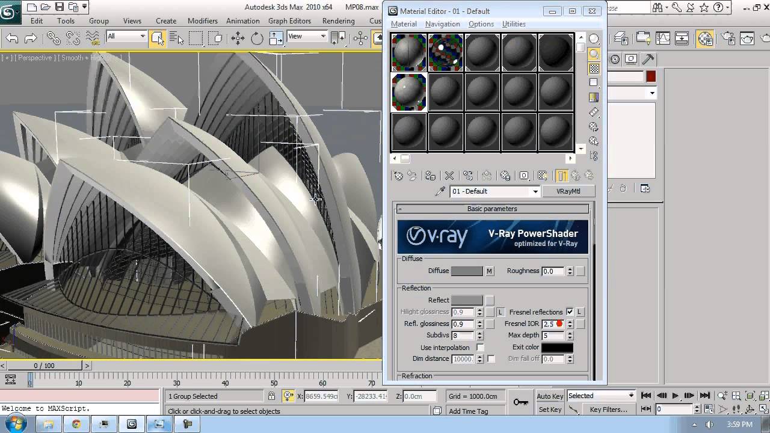This screenshot has width=770, height=433.
Task: Click Show Map in Viewport checker icon
Action: click(543, 176)
